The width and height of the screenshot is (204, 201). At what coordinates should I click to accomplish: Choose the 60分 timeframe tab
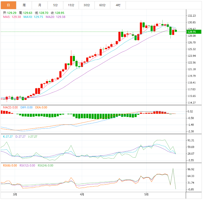point(102,5)
